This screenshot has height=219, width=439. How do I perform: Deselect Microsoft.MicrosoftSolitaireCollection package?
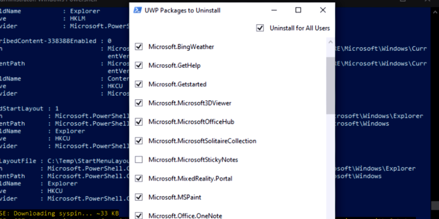click(139, 141)
